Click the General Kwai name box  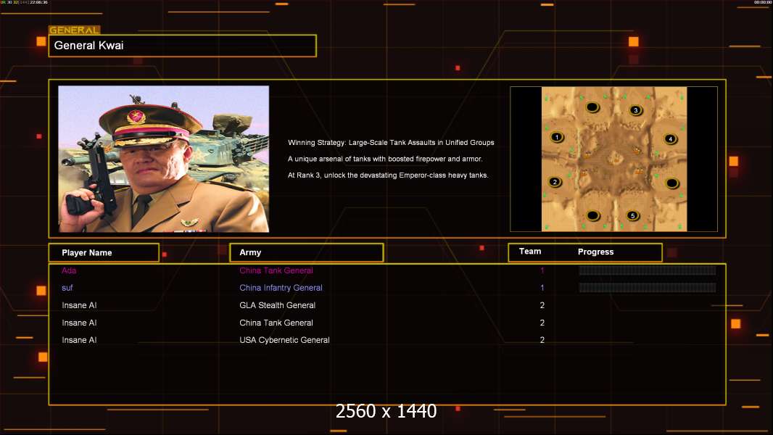coord(183,46)
